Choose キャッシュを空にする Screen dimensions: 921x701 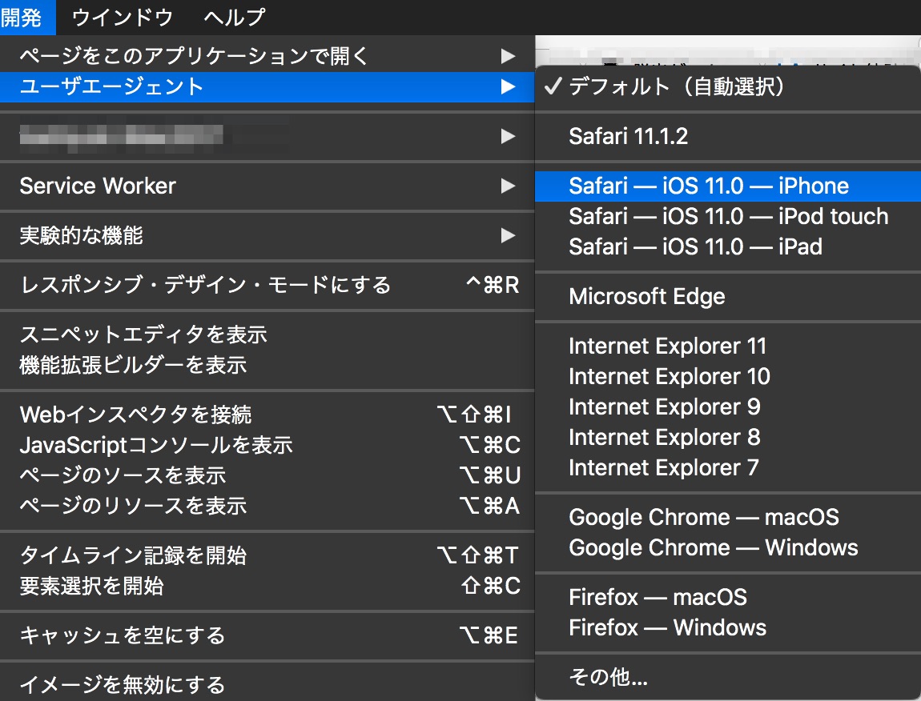pos(267,635)
